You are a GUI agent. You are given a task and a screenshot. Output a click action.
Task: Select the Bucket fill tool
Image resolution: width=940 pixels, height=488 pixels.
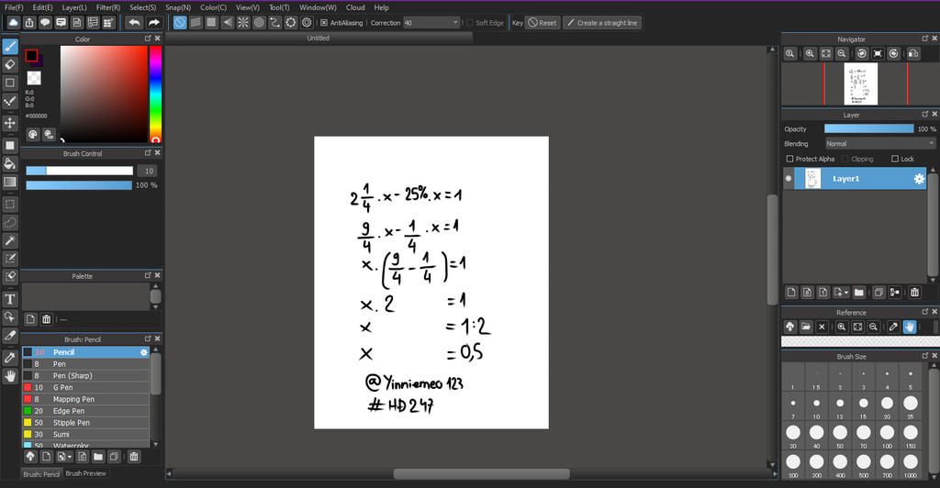pyautogui.click(x=10, y=163)
